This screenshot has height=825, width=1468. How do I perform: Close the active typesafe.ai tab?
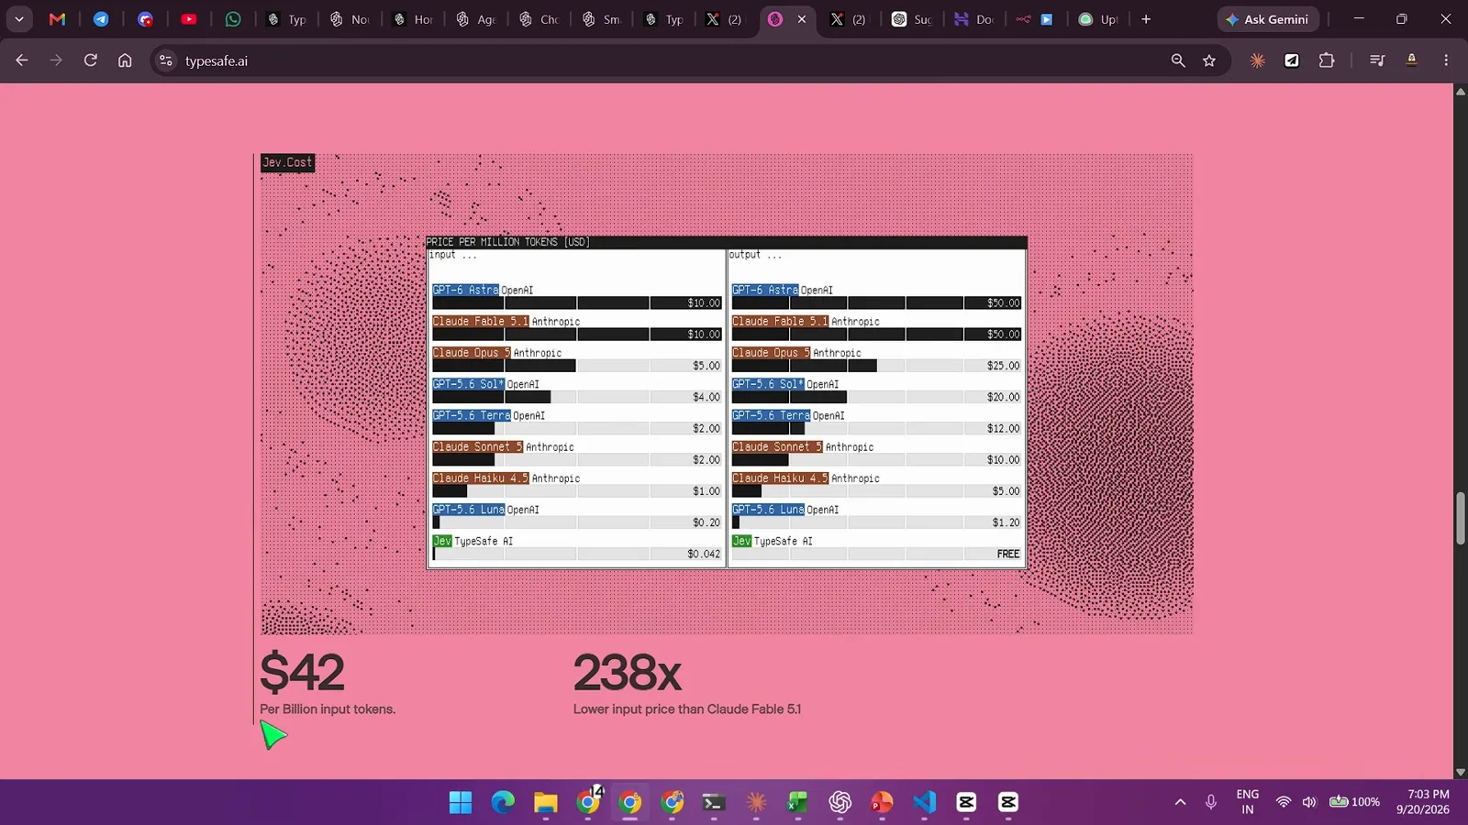pos(802,19)
